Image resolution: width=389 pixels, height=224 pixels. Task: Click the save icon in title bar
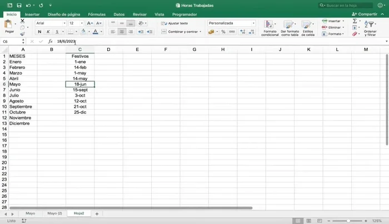[18, 5]
